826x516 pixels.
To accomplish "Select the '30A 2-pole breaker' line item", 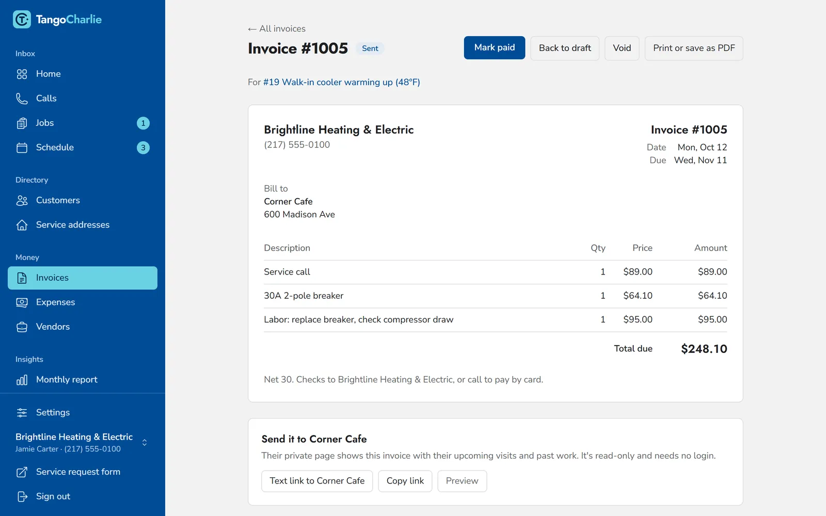I will click(x=496, y=296).
